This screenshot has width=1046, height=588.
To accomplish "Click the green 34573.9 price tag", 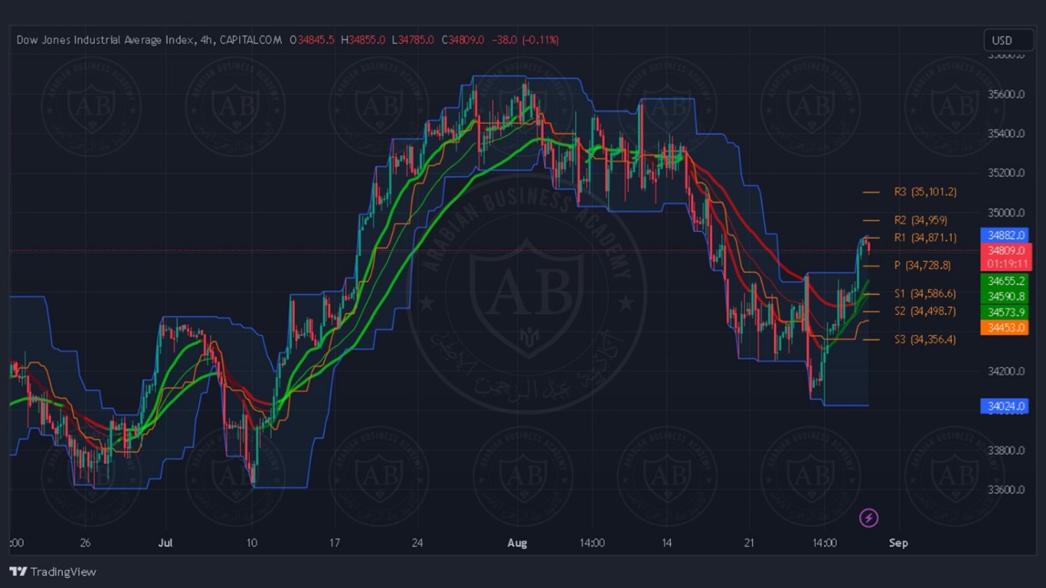I will coord(1005,312).
